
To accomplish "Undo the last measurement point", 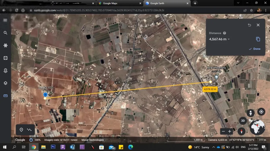I will click(249, 25).
